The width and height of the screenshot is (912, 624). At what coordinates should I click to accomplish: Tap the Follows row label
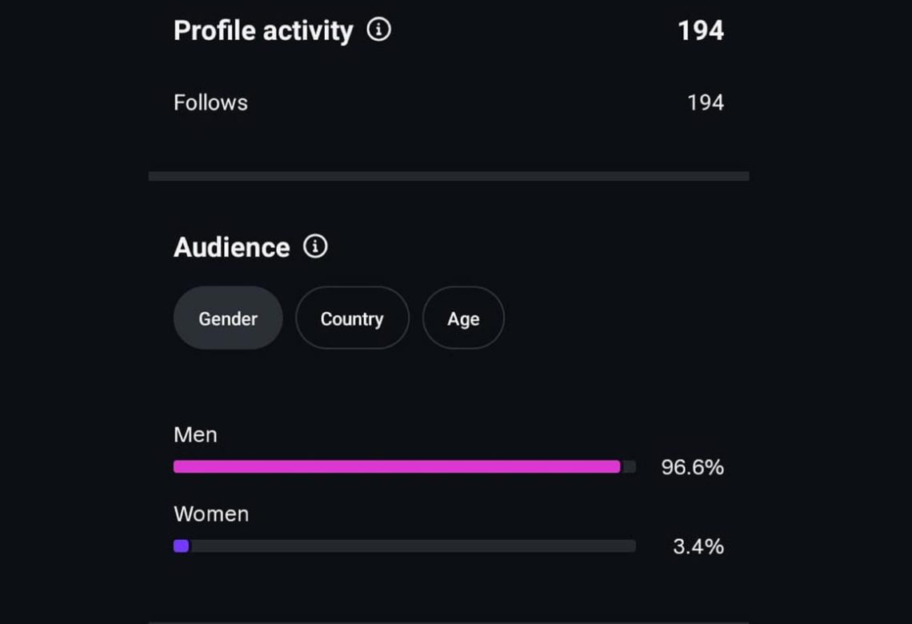point(210,103)
